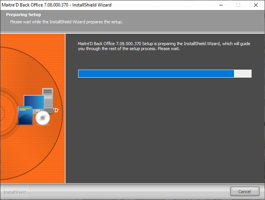The height and width of the screenshot is (200, 265).
Task: Click the blue computer monitor icon
Action: pyautogui.click(x=33, y=102)
